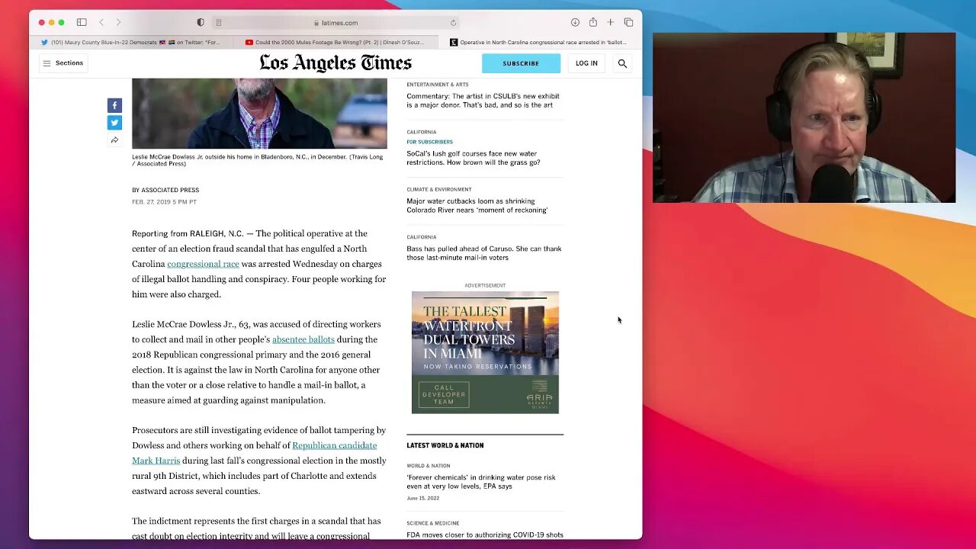The image size is (976, 549).
Task: Click the SUBSCRIBE button
Action: coord(521,63)
